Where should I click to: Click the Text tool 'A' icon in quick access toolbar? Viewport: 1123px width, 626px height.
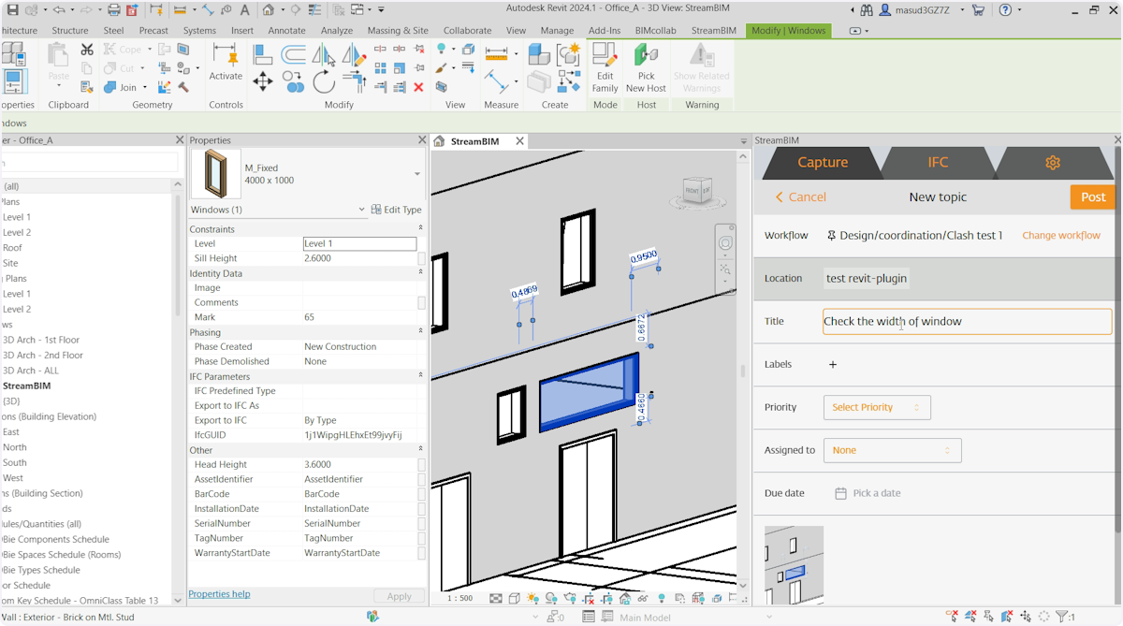click(244, 9)
